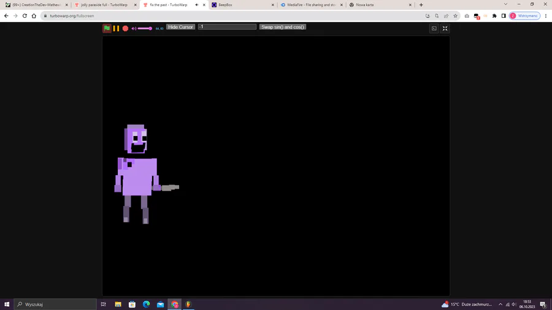Stop the project with red stop button

tap(125, 28)
